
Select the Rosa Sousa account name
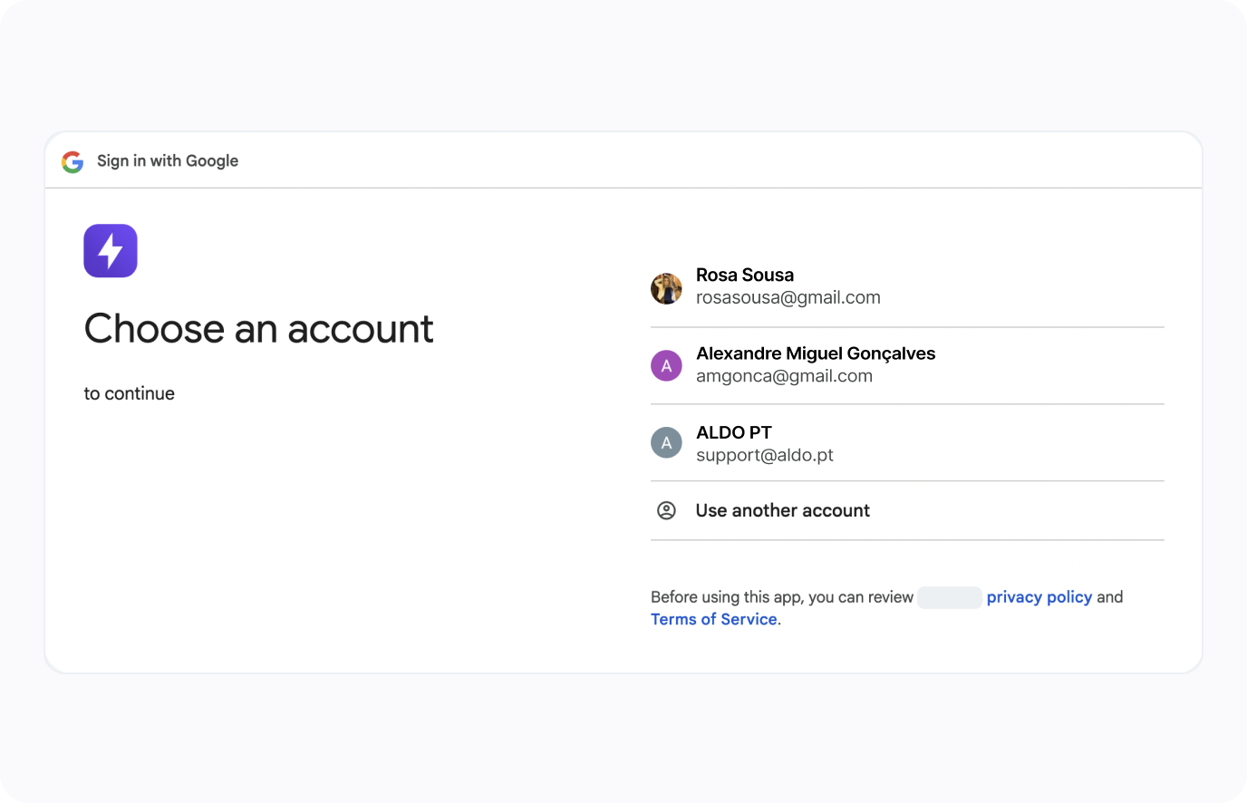pos(744,275)
